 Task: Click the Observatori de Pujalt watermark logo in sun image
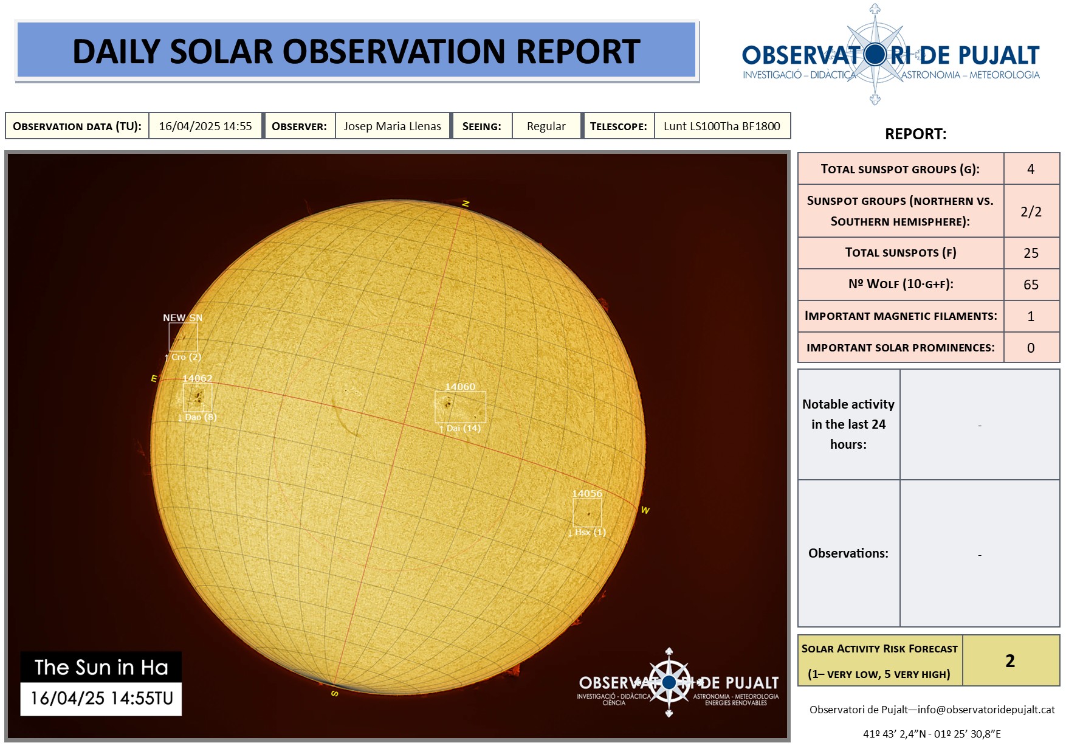click(x=678, y=683)
